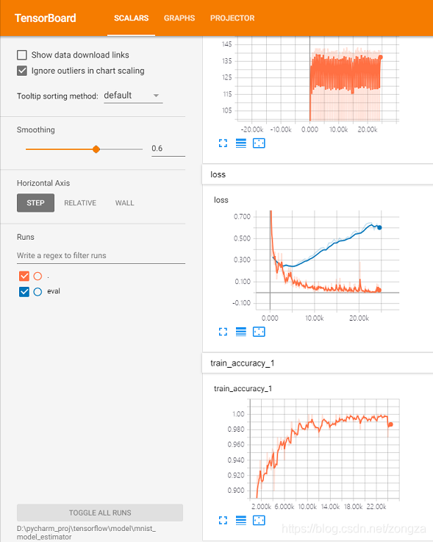Screen dimensions: 433x542
Task: Open the Tooltip sorting method dropdown
Action: 133,96
